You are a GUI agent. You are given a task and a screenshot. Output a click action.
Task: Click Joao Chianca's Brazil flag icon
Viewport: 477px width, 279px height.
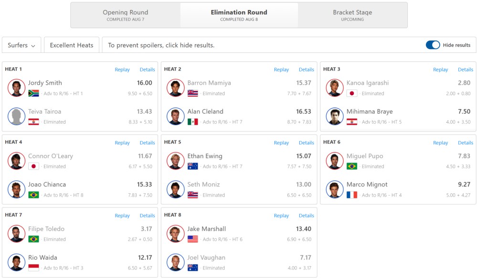coord(33,195)
